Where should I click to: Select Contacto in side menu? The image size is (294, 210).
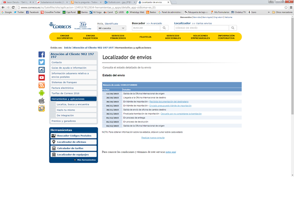coord(73,62)
